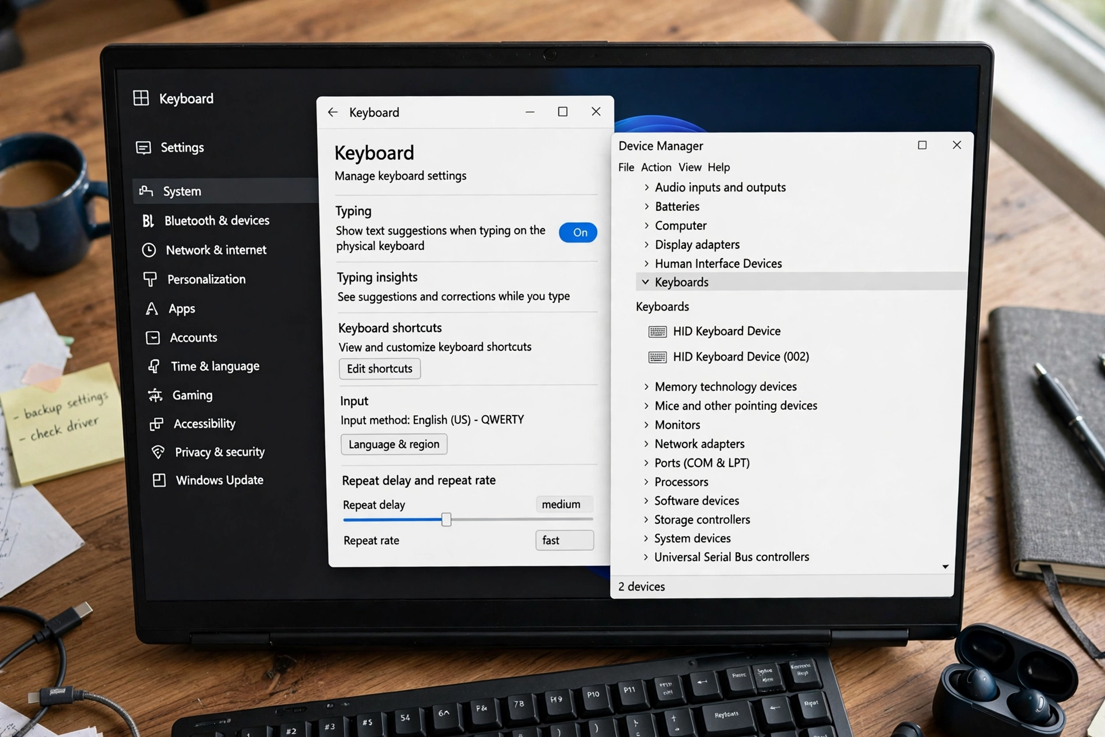
Task: Click the Accounts icon in sidebar
Action: [x=153, y=337]
